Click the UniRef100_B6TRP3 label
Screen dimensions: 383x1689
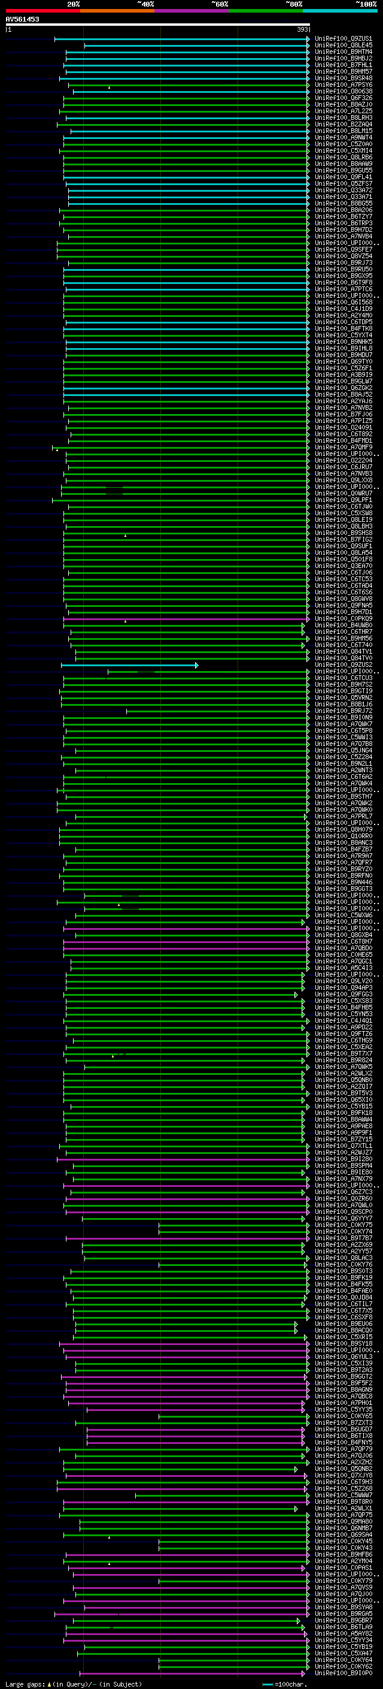point(343,223)
